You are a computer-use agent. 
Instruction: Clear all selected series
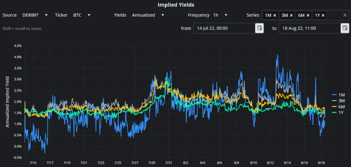coord(345,15)
